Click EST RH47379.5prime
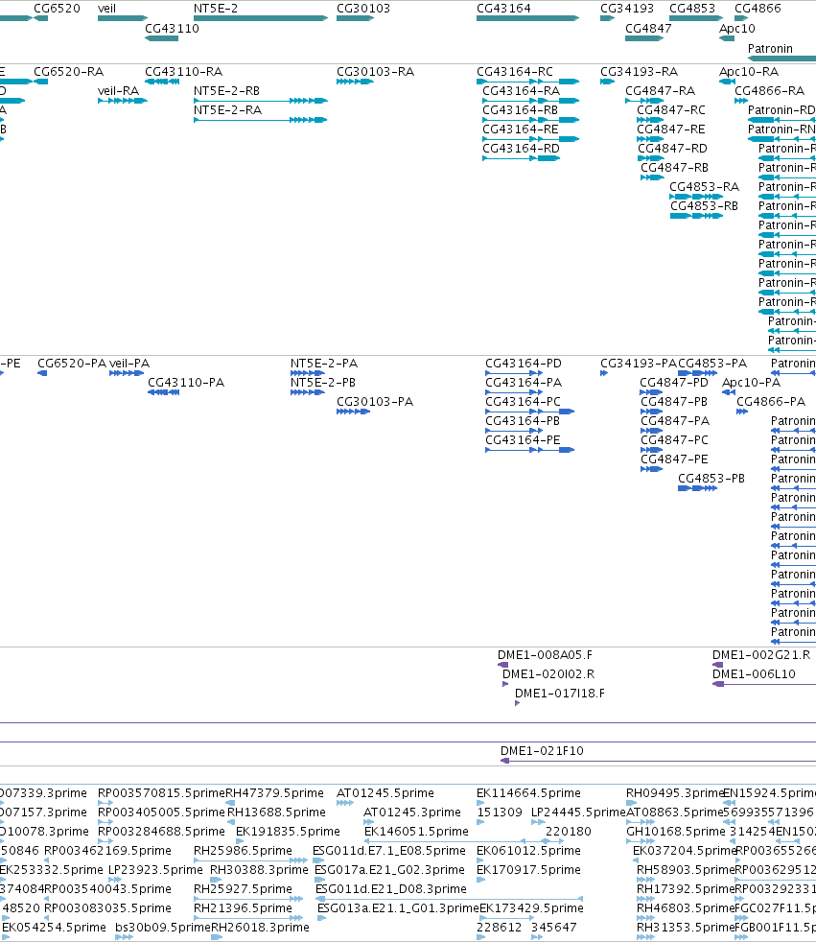Screen dimensions: 816x942 click(230, 803)
